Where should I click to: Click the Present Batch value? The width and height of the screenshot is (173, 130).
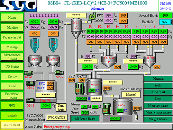pyautogui.click(x=165, y=15)
